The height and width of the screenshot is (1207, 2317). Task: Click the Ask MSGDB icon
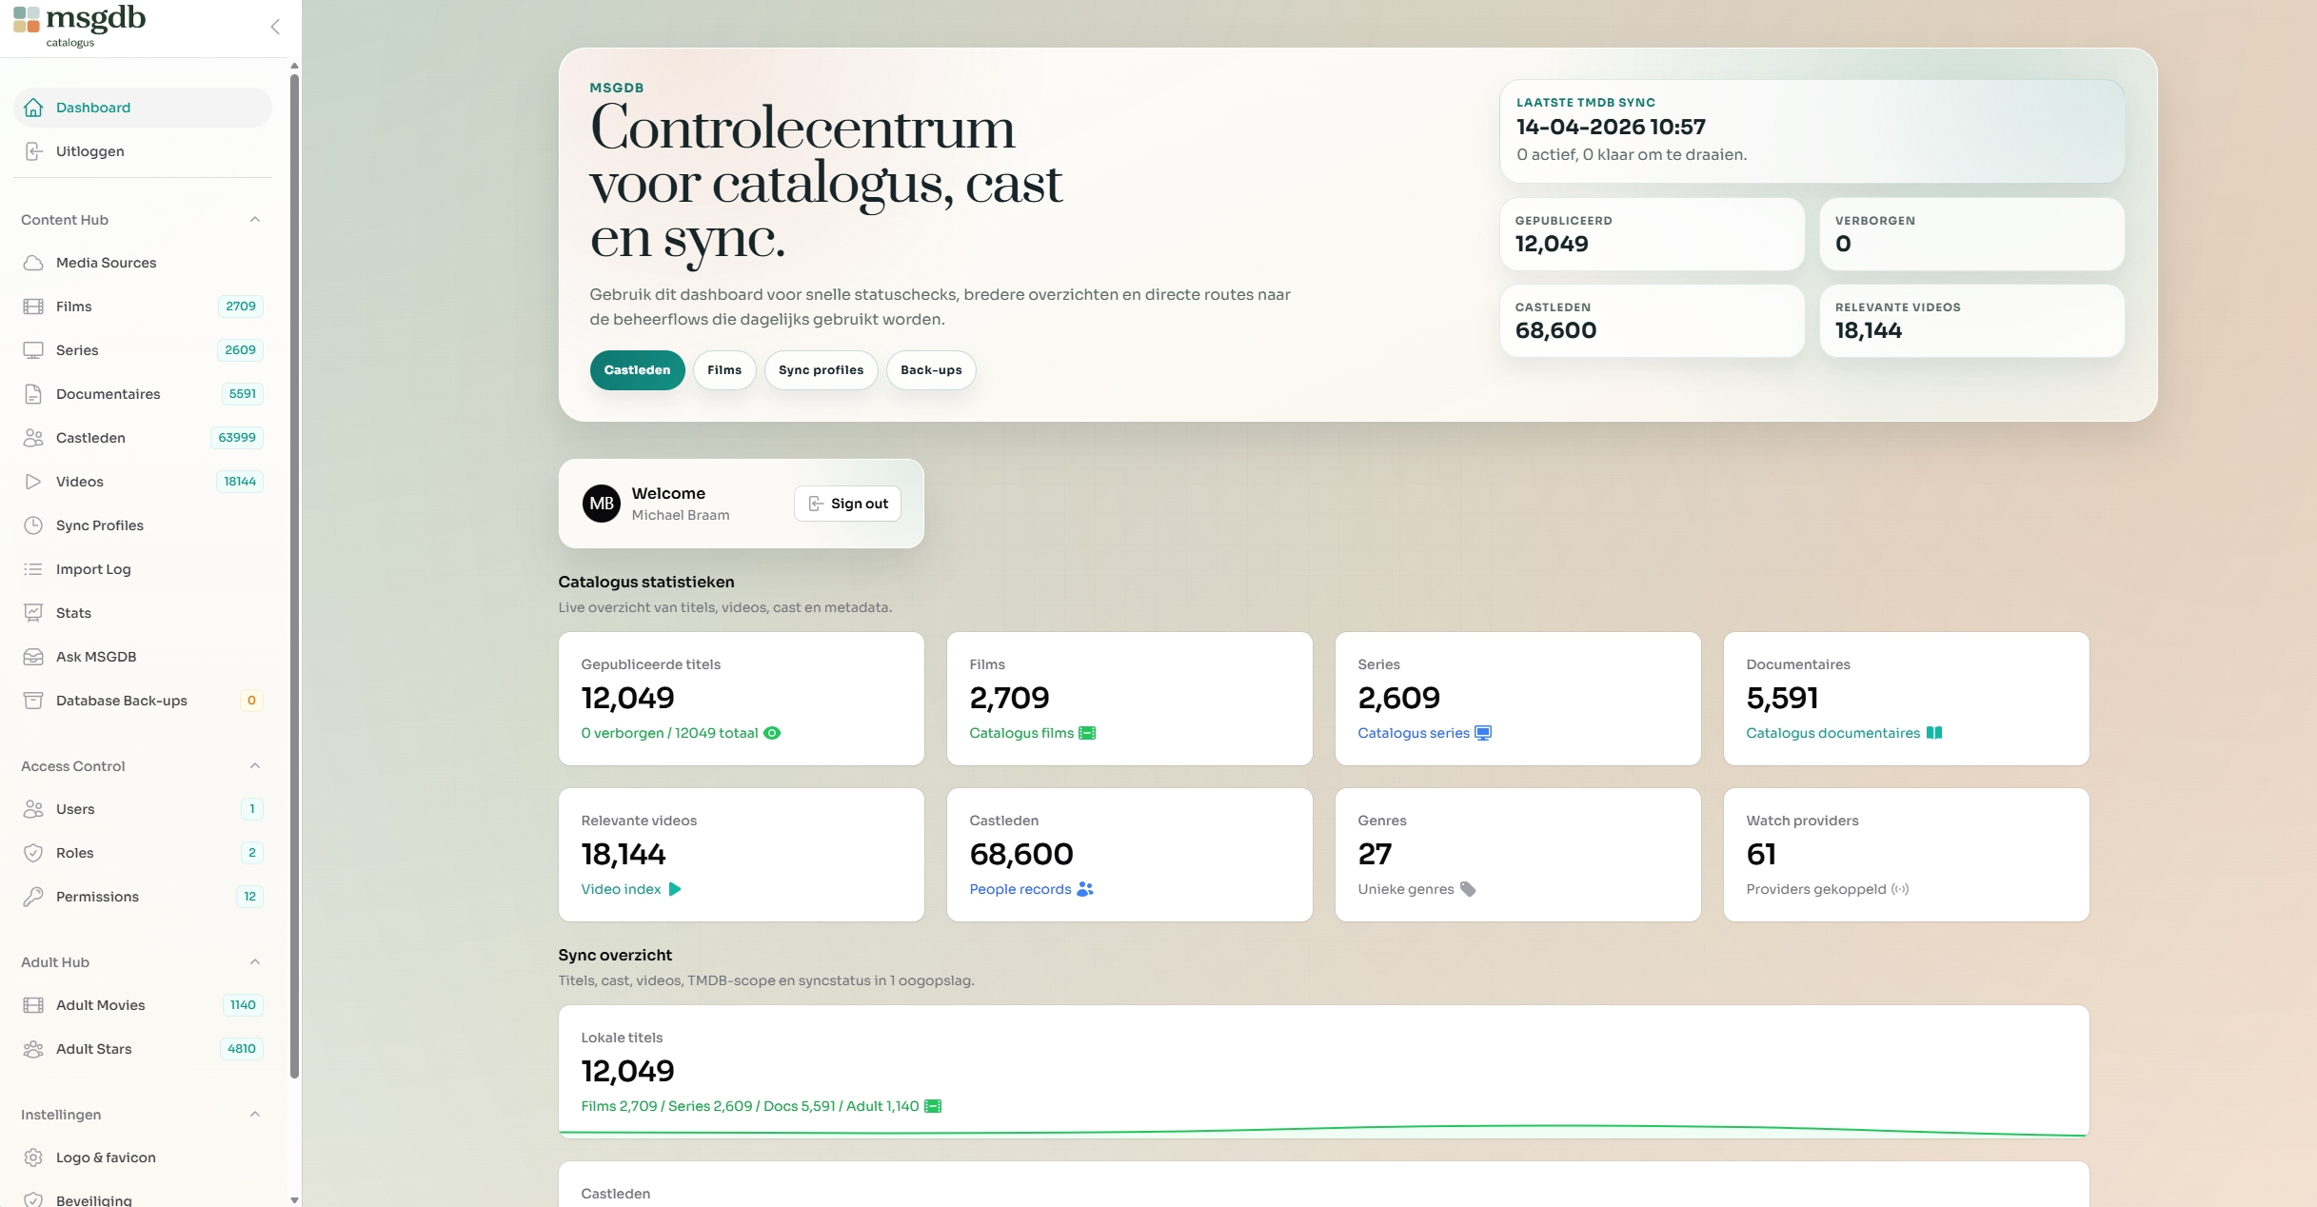[x=34, y=656]
